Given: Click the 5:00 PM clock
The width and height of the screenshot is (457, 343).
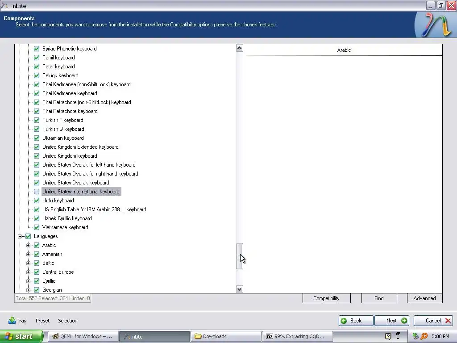Looking at the screenshot, I should tap(440, 336).
